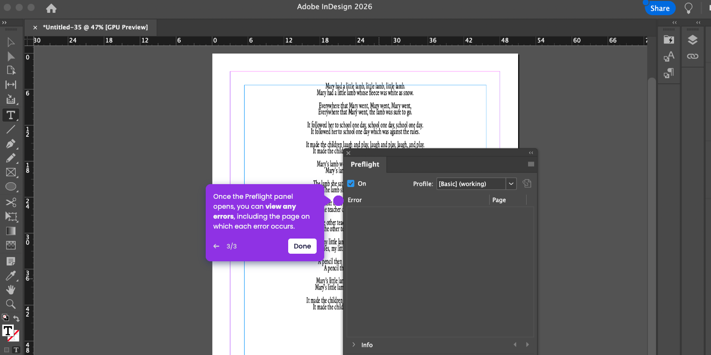Click the ruler origin corner box
The width and height of the screenshot is (711, 355).
[29, 41]
